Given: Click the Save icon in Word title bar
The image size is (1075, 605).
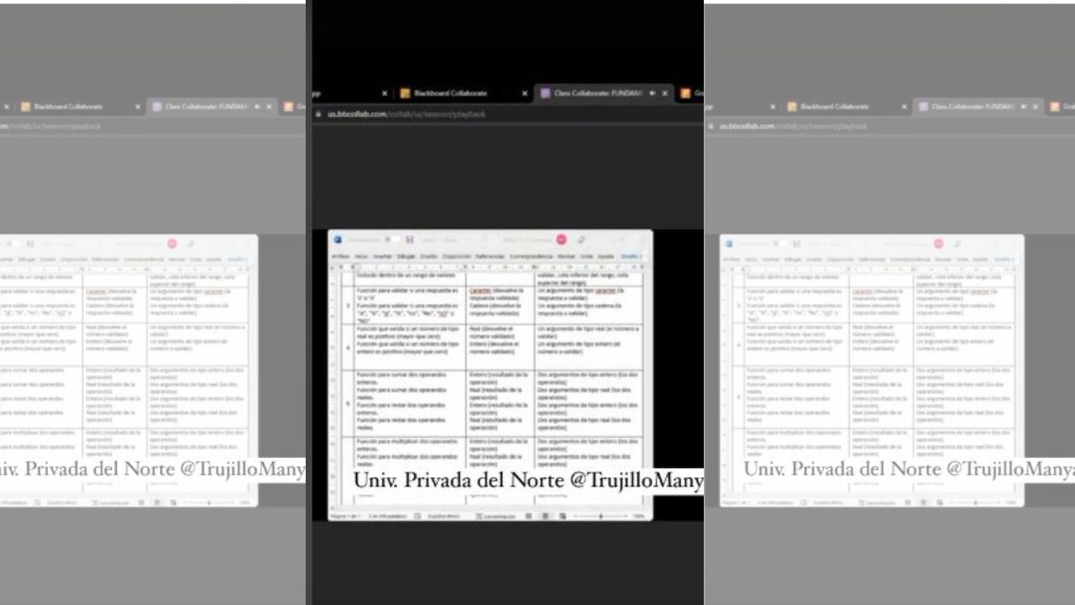Looking at the screenshot, I should [x=410, y=239].
